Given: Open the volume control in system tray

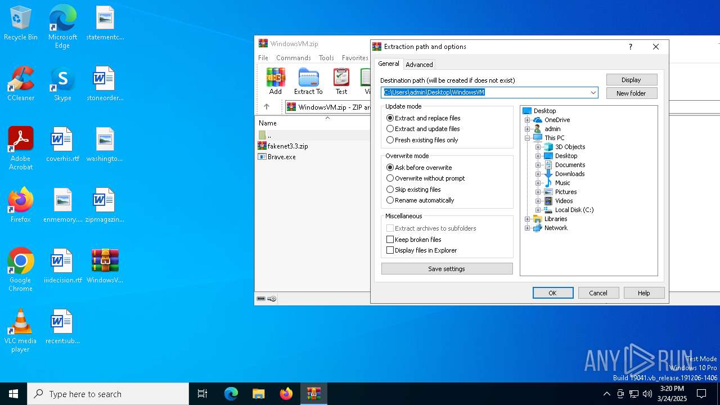Looking at the screenshot, I should pyautogui.click(x=647, y=394).
